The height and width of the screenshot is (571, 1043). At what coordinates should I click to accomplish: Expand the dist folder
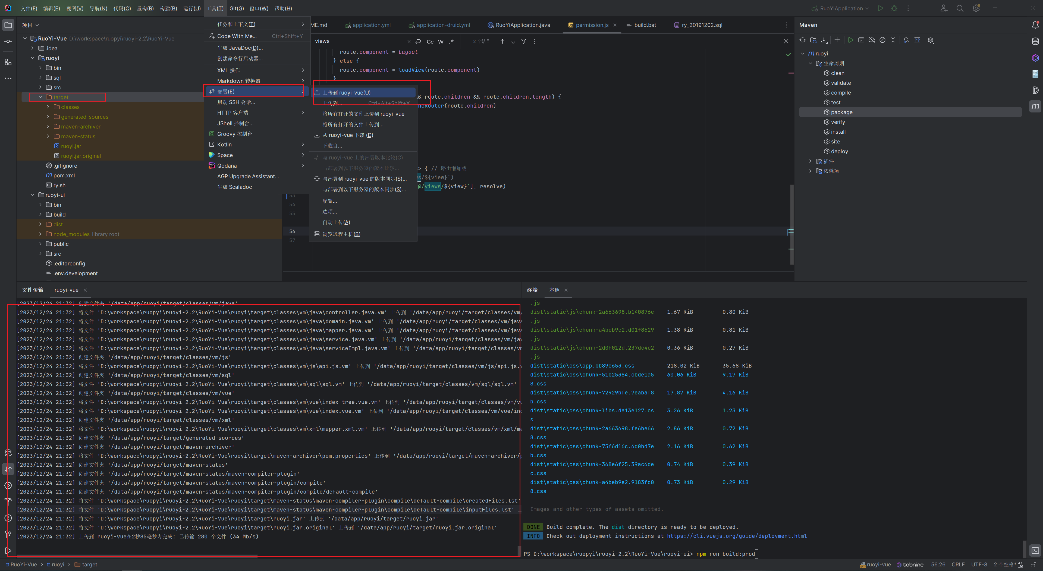pyautogui.click(x=40, y=224)
